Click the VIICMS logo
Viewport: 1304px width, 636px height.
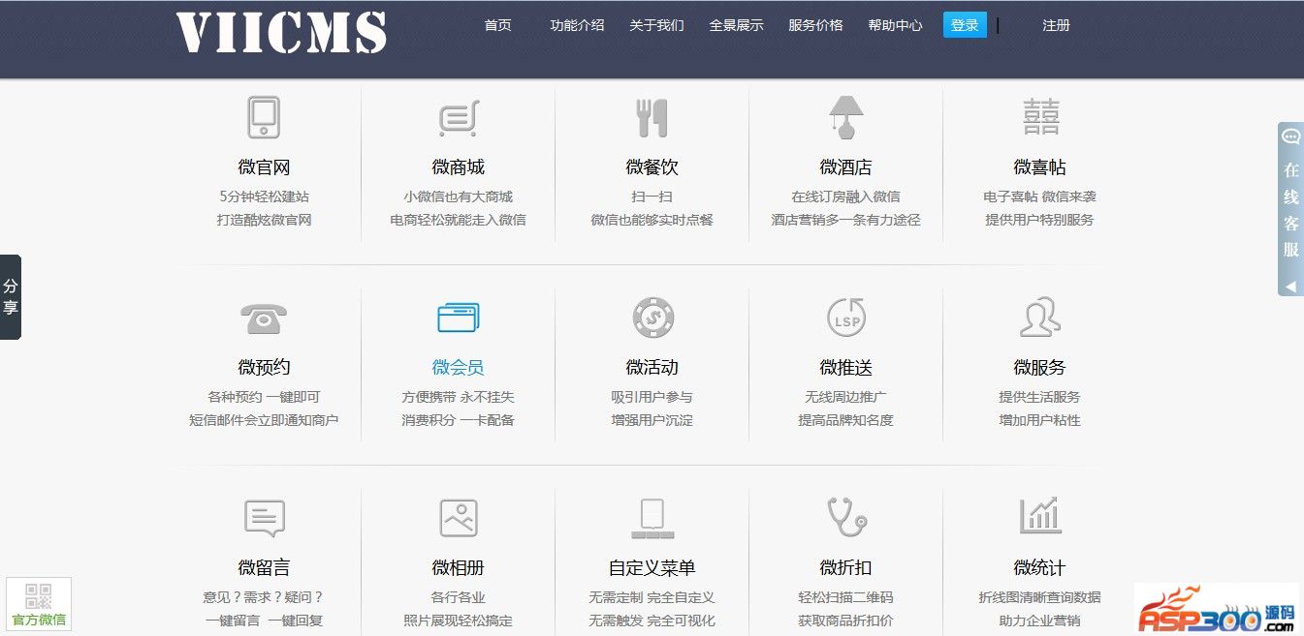click(x=281, y=32)
